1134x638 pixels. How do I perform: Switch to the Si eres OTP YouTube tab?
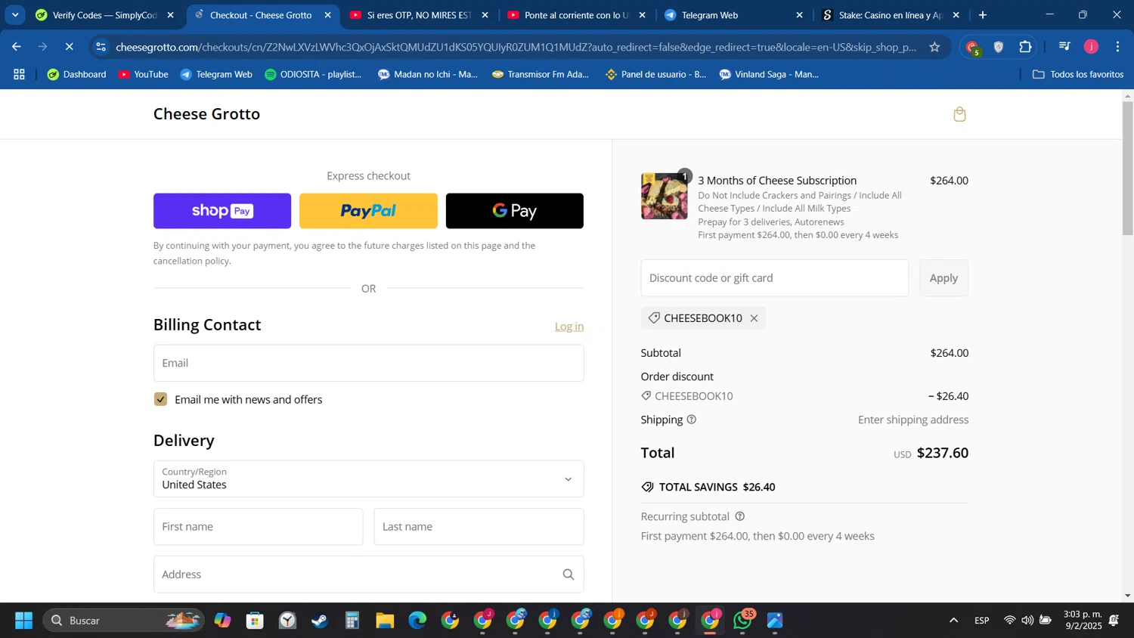420,15
